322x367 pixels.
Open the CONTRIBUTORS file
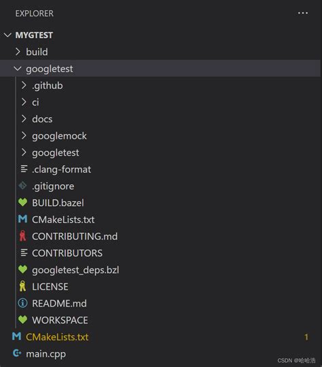(67, 253)
